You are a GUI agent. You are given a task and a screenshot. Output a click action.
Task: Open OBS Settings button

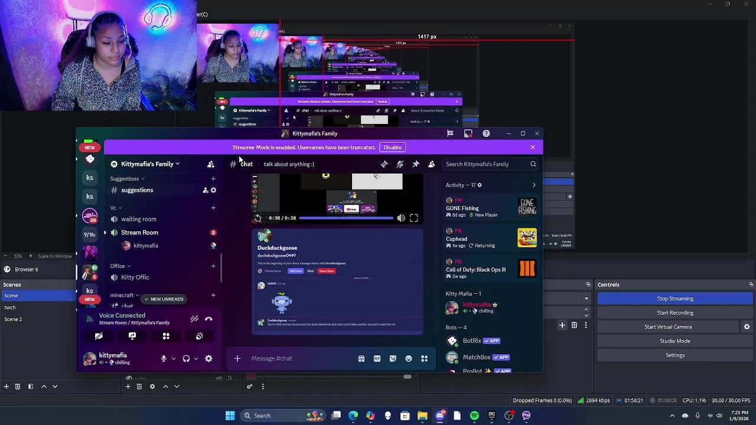[x=675, y=355]
